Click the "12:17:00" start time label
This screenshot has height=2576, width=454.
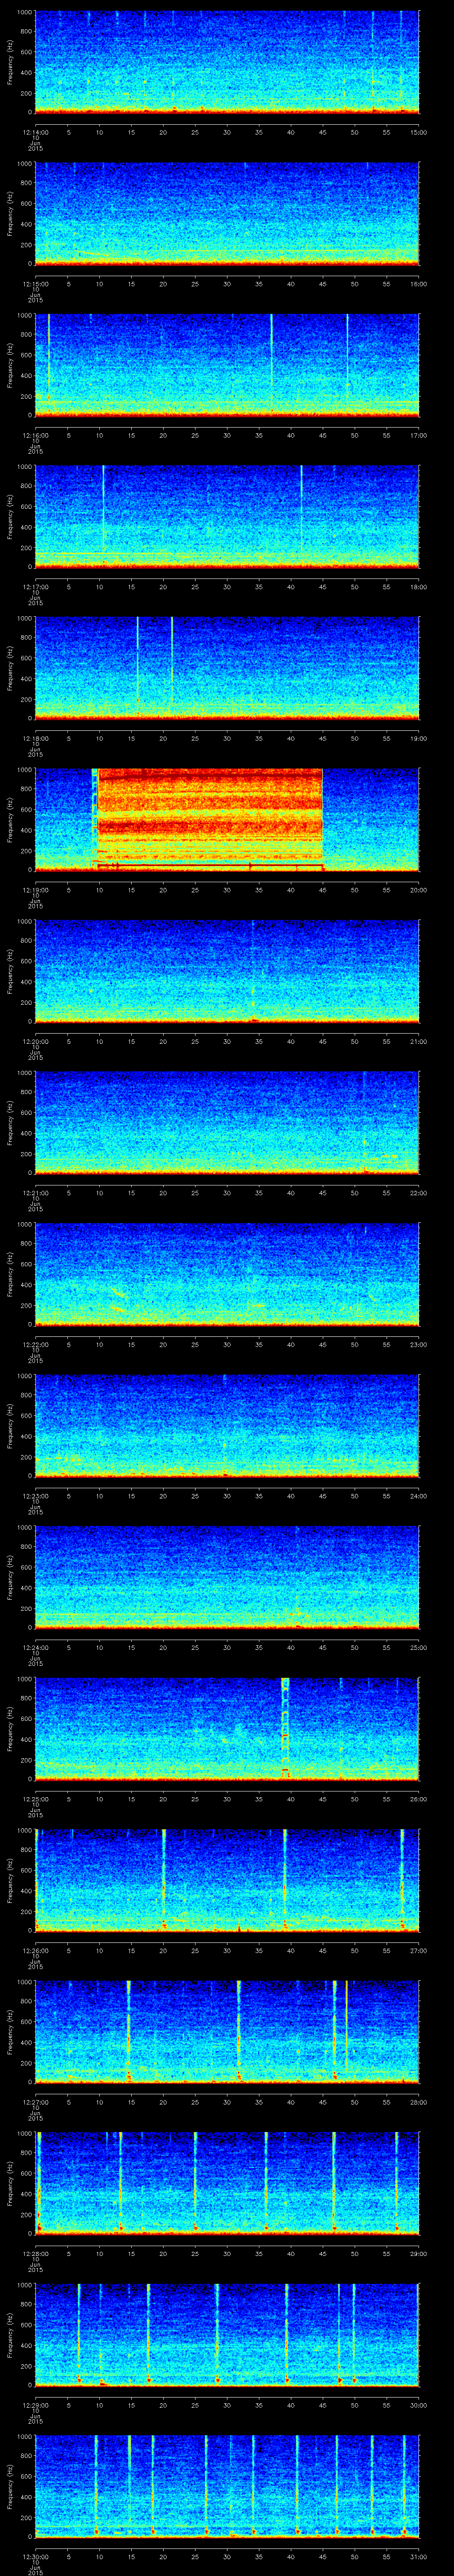35,586
